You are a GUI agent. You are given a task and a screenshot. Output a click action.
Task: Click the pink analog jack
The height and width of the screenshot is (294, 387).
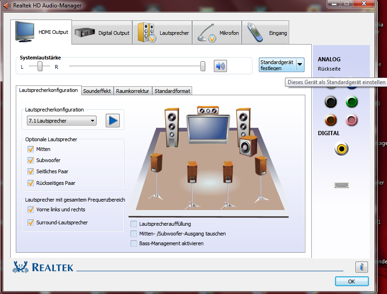point(351,120)
